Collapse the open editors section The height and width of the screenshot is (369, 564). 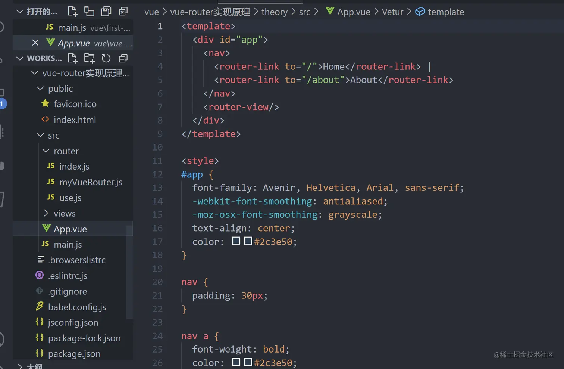point(20,12)
